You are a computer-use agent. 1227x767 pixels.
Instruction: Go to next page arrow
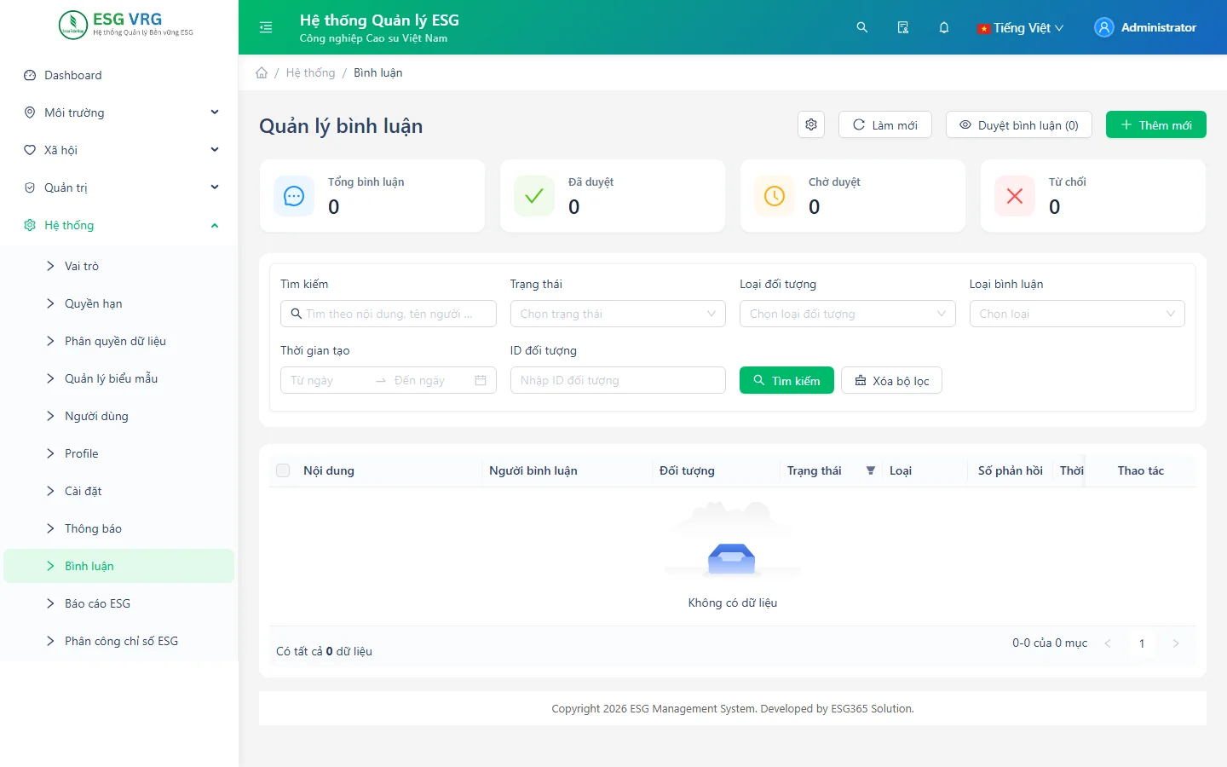point(1176,643)
